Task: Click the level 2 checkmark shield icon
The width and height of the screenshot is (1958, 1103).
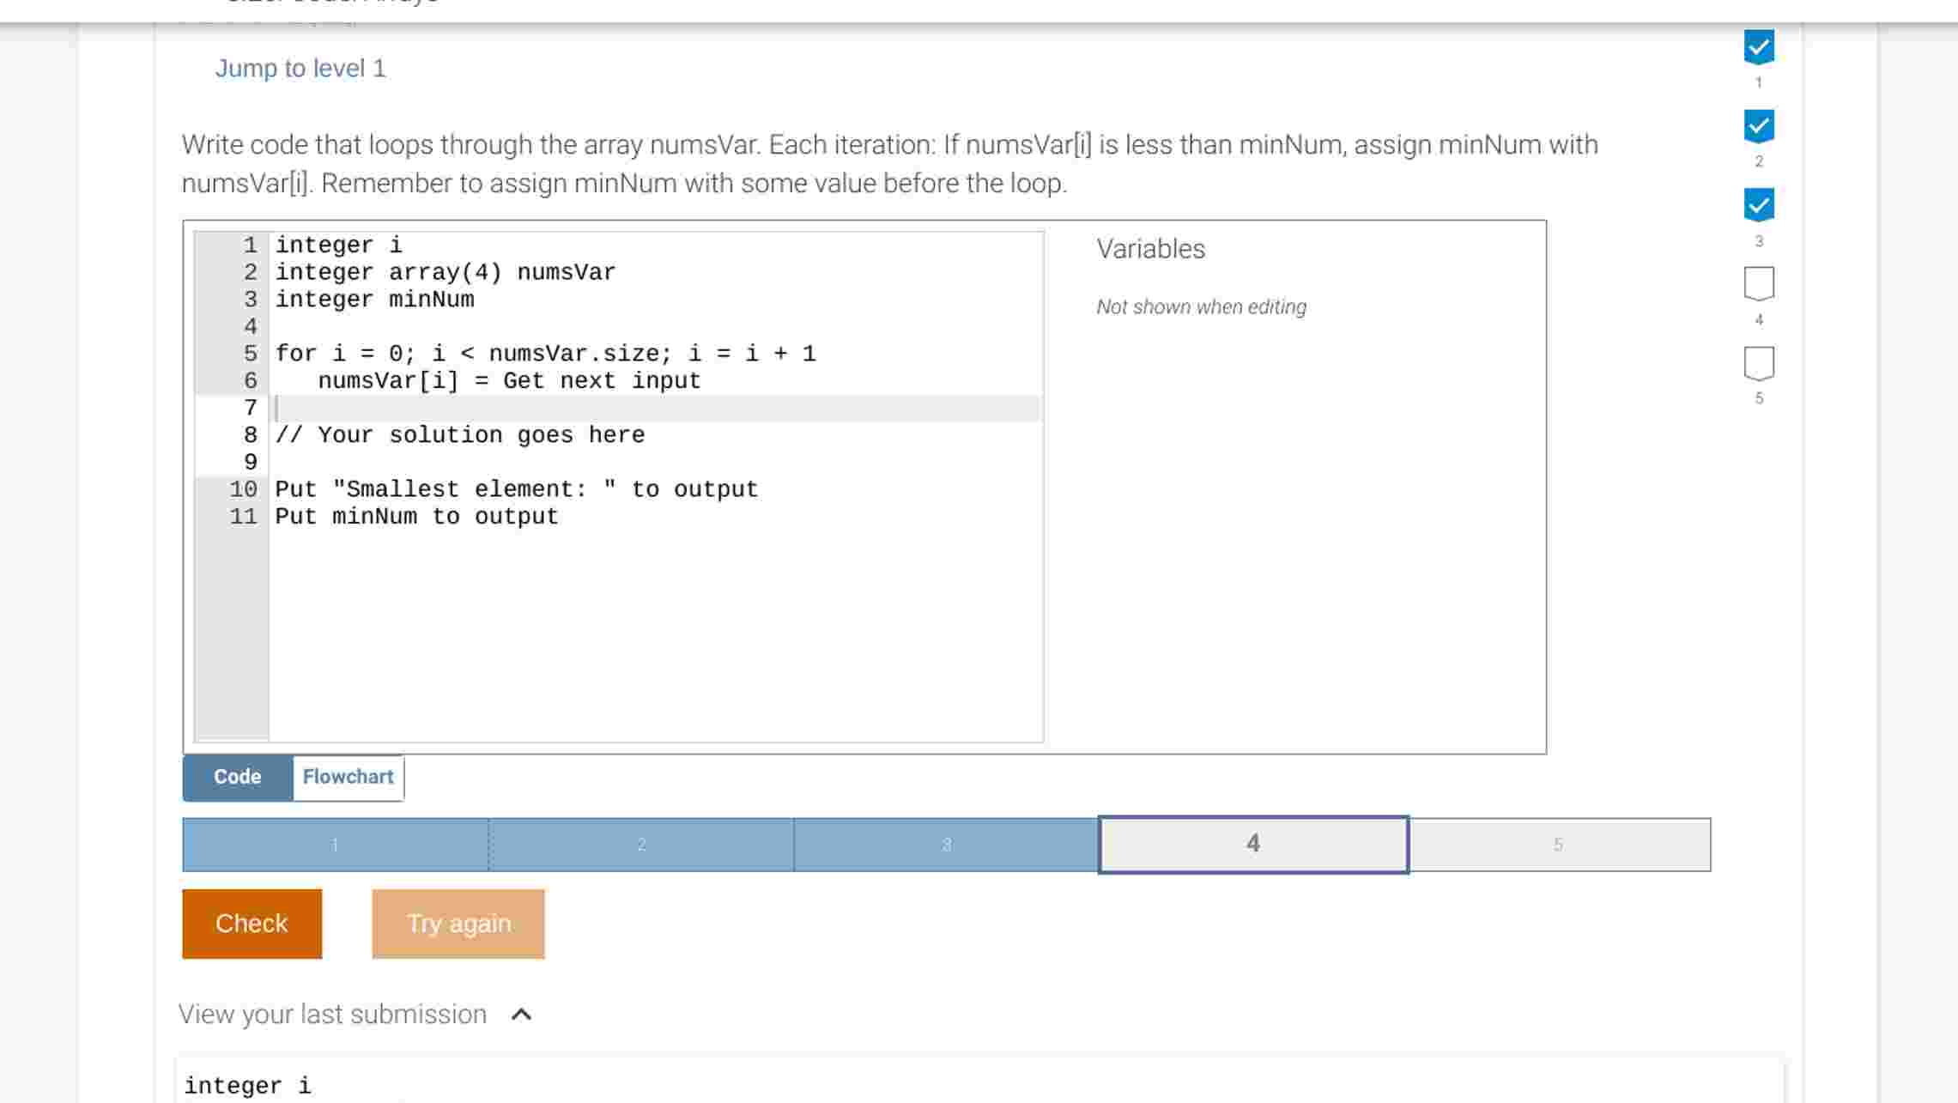Action: coord(1758,127)
